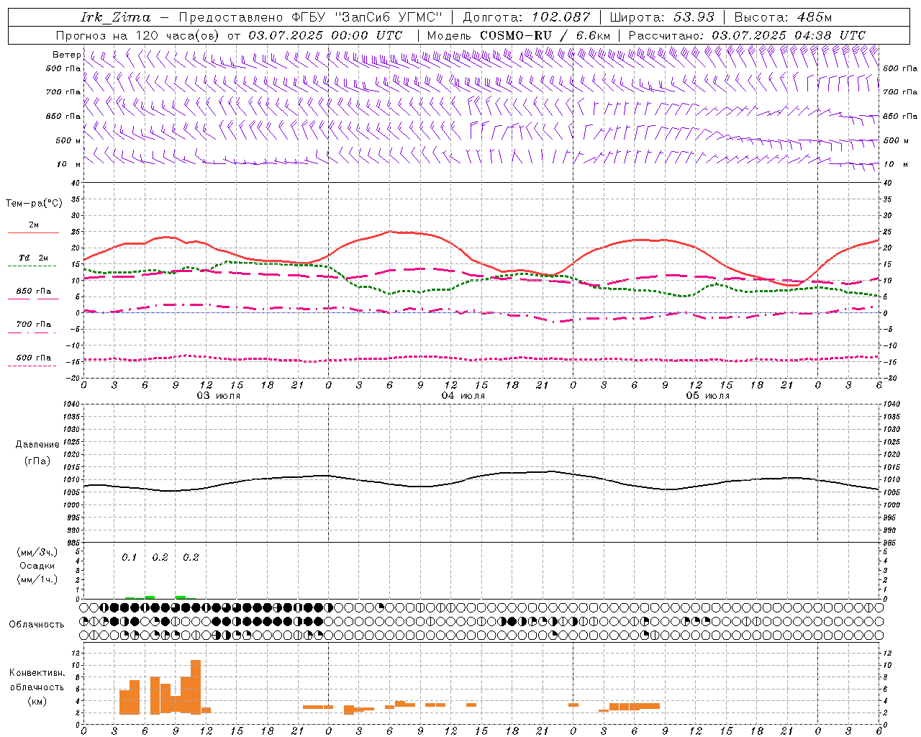Image resolution: width=921 pixels, height=737 pixels.
Task: Click the '(мм/1ч.)' precipitation unit label
Action: pos(37,579)
